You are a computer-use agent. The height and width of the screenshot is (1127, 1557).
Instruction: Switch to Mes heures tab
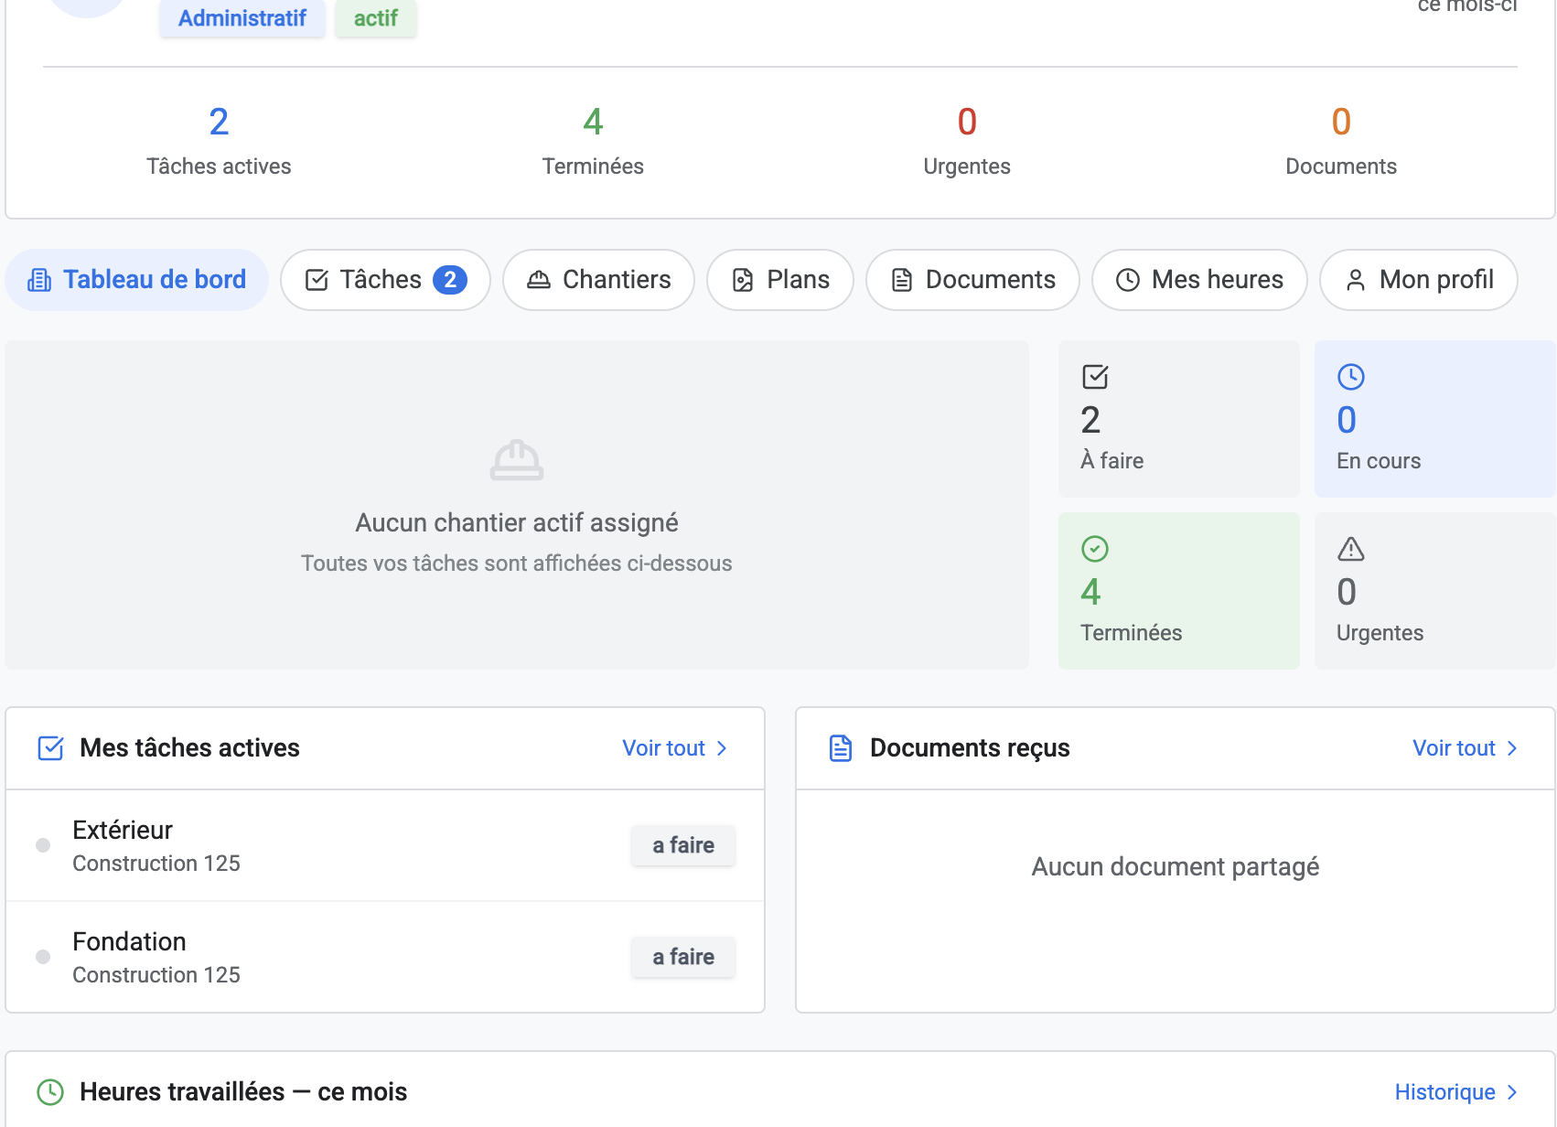(1199, 280)
